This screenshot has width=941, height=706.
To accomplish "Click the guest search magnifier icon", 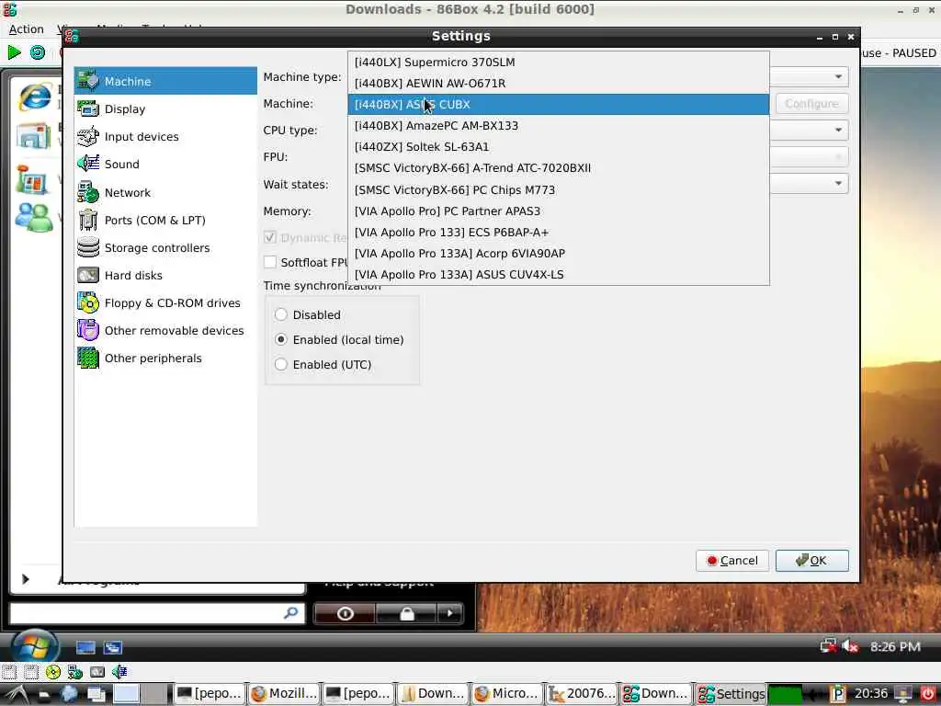I will (x=291, y=613).
